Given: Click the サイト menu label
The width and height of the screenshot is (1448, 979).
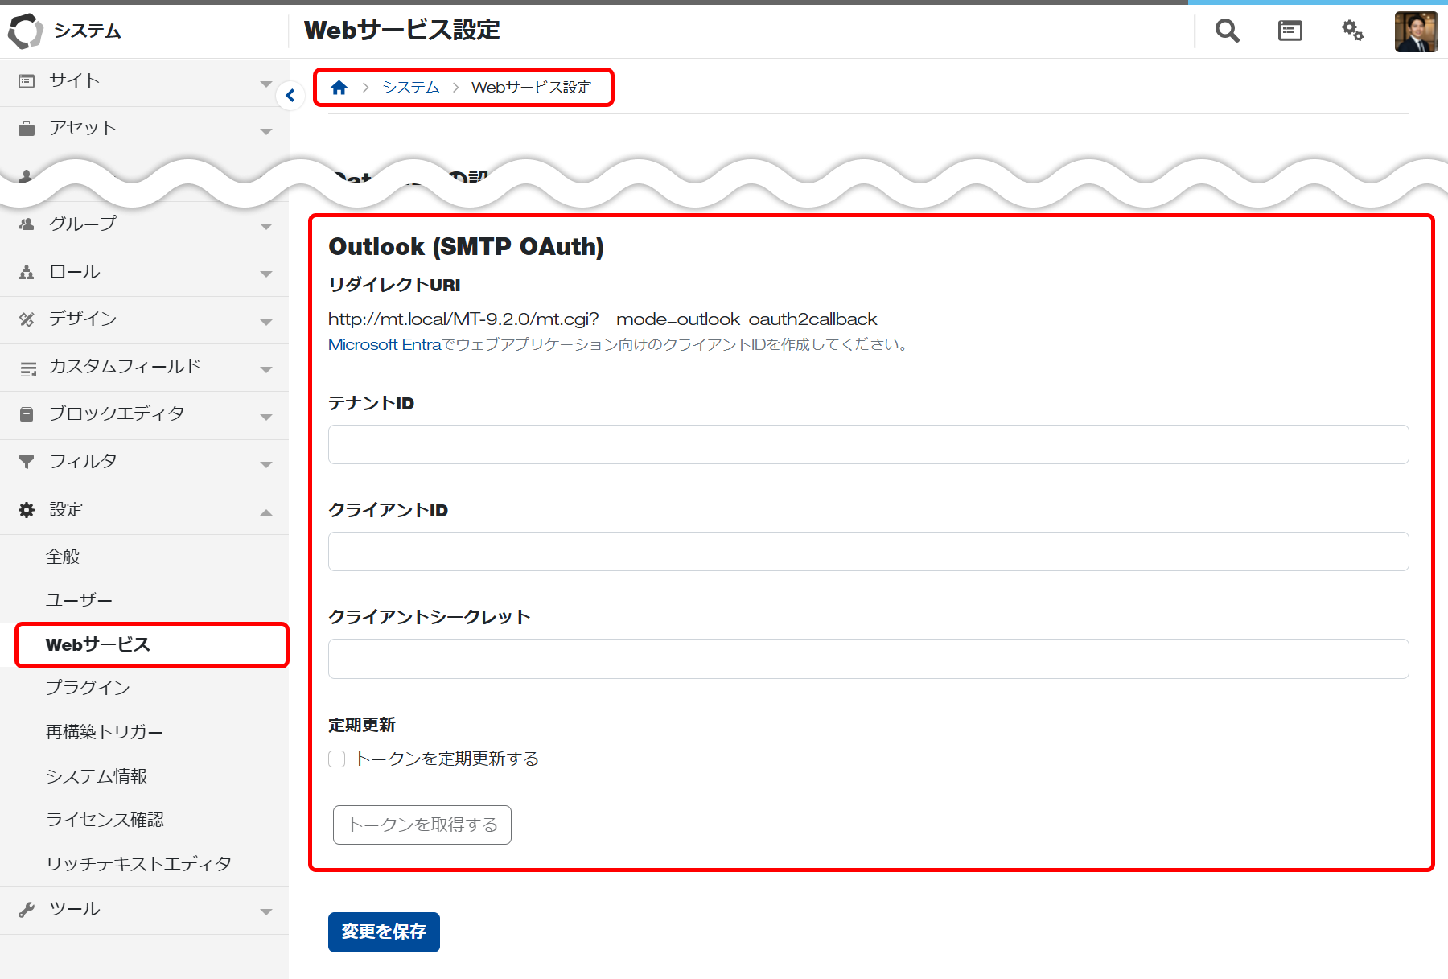Looking at the screenshot, I should [74, 80].
